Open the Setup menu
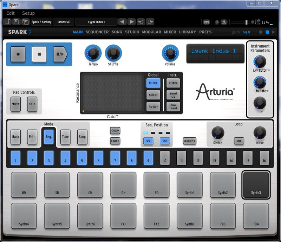The image size is (281, 242). coord(28,13)
